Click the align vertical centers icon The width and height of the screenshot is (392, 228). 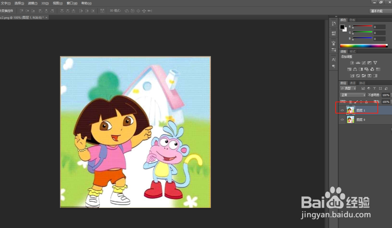(x=27, y=11)
